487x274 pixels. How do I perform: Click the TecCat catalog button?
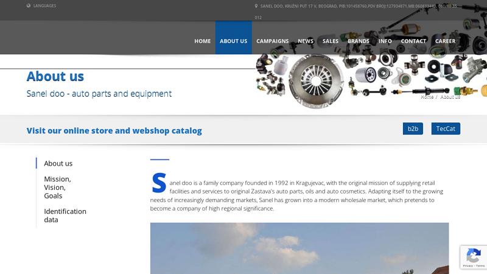446,128
